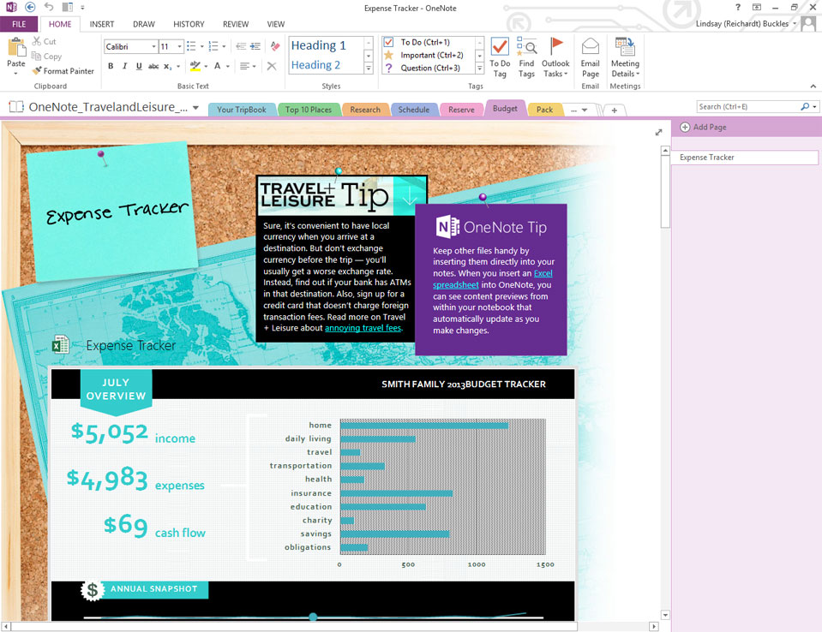822x632 pixels.
Task: Click in the Search box
Action: [x=746, y=107]
